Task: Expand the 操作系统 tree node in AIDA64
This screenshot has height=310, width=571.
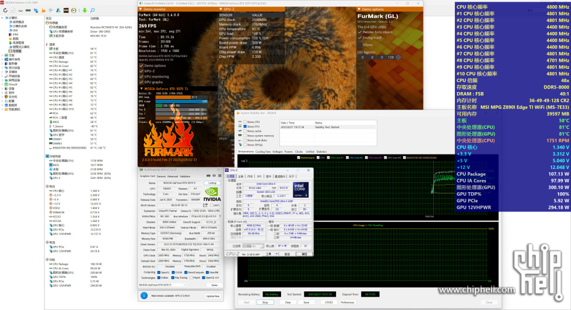Action: [2, 59]
